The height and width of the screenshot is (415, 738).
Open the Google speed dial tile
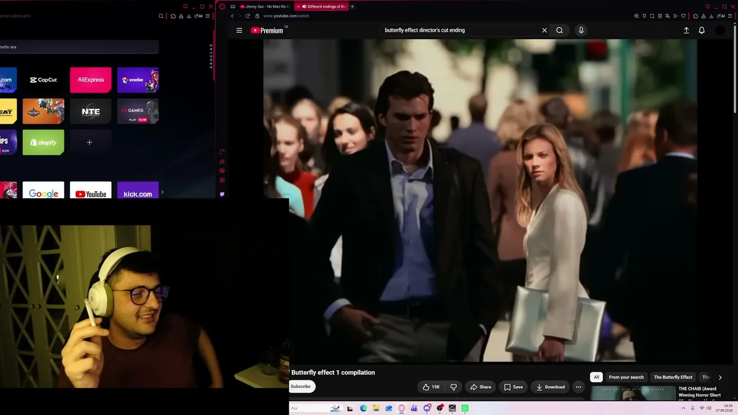(43, 190)
